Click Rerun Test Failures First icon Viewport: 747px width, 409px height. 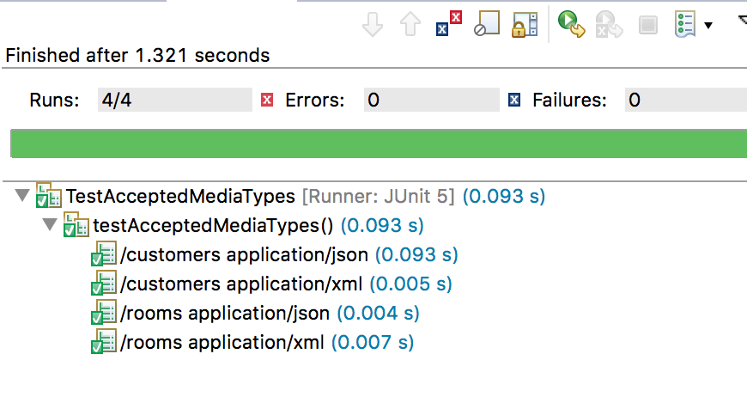[x=609, y=24]
